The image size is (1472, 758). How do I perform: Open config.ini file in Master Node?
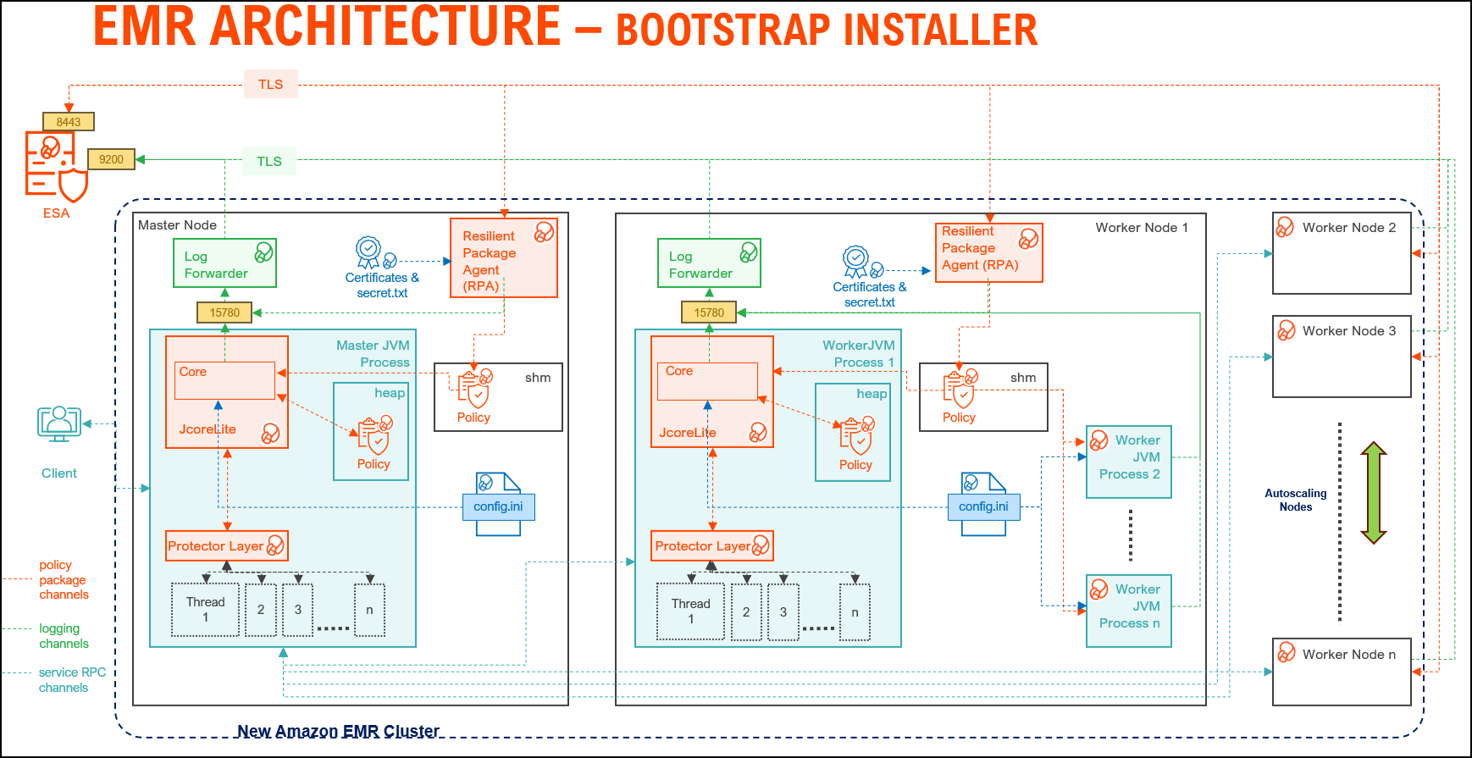[x=498, y=506]
